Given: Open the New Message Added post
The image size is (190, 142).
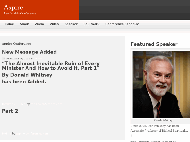Looking at the screenshot, I should click(x=29, y=52).
